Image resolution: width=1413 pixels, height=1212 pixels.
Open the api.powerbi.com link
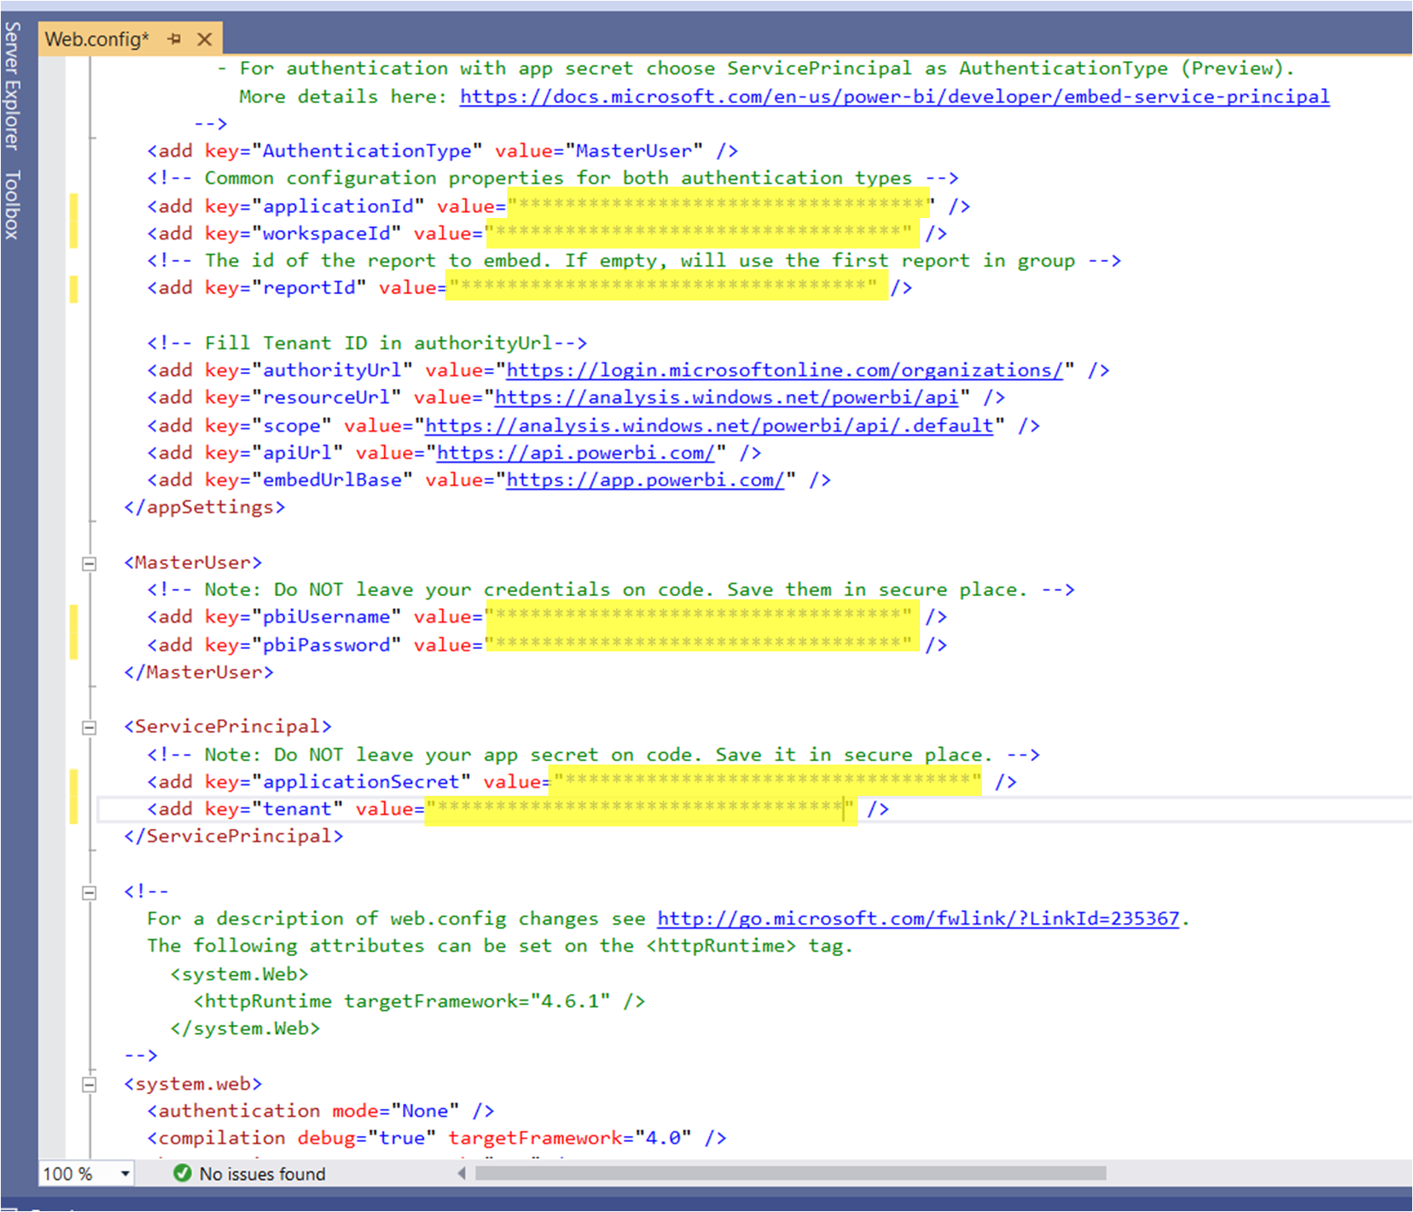click(576, 453)
